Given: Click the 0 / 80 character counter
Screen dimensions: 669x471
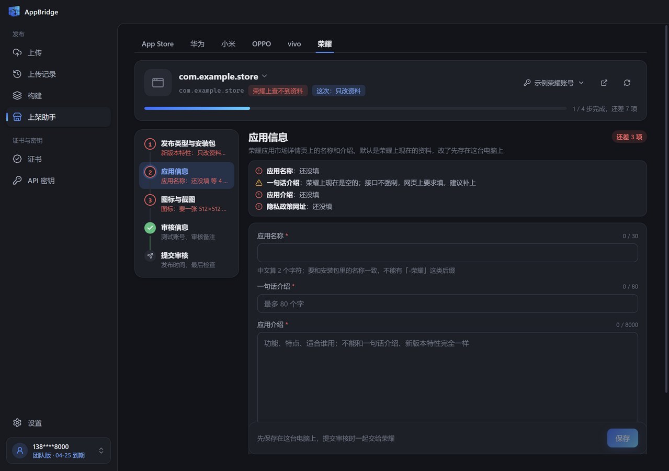Looking at the screenshot, I should pos(630,287).
